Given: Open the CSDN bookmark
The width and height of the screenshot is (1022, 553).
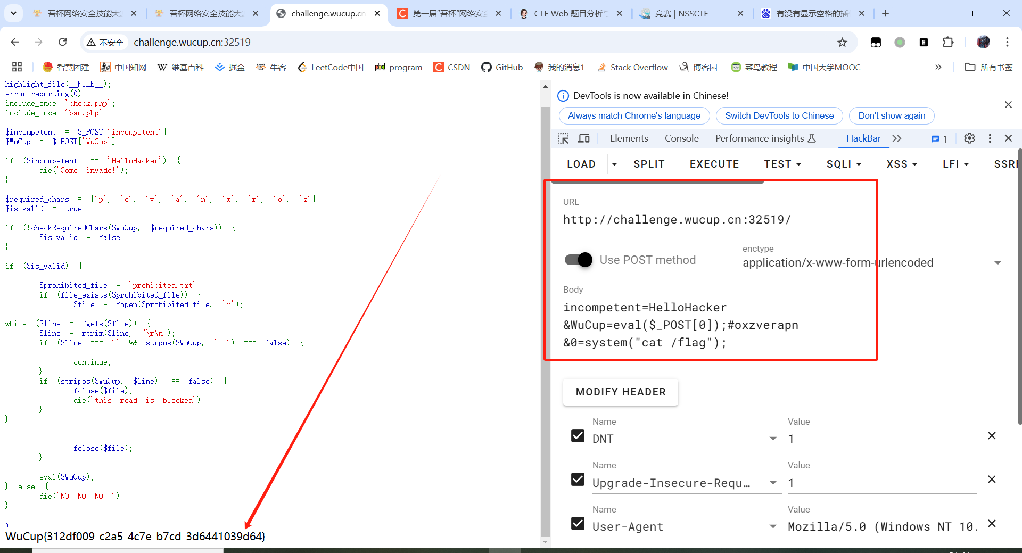Looking at the screenshot, I should coord(452,67).
